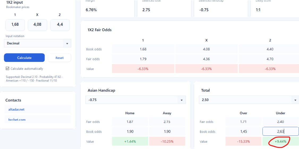Click the Calculate button

pos(24,58)
